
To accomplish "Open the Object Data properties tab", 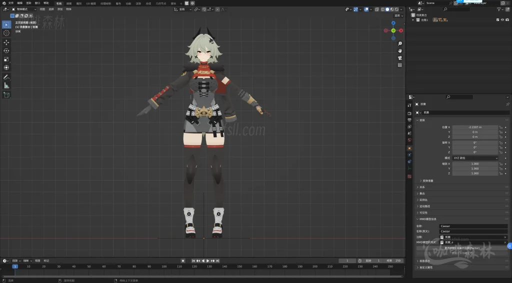I will pos(409,168).
